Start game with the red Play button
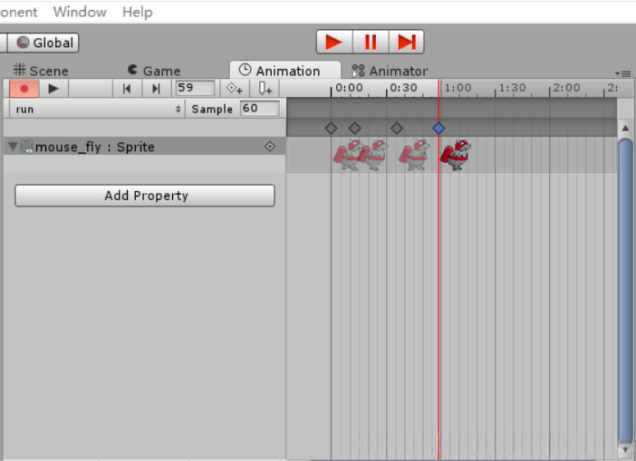The height and width of the screenshot is (461, 636). (x=334, y=42)
